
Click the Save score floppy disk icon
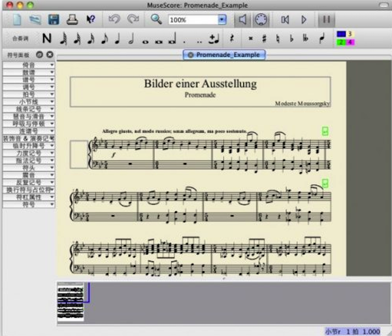[x=54, y=20]
